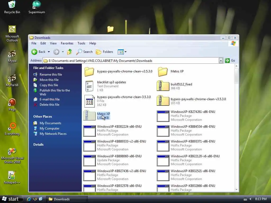Open the View menu
The width and height of the screenshot is (271, 203).
point(53,43)
